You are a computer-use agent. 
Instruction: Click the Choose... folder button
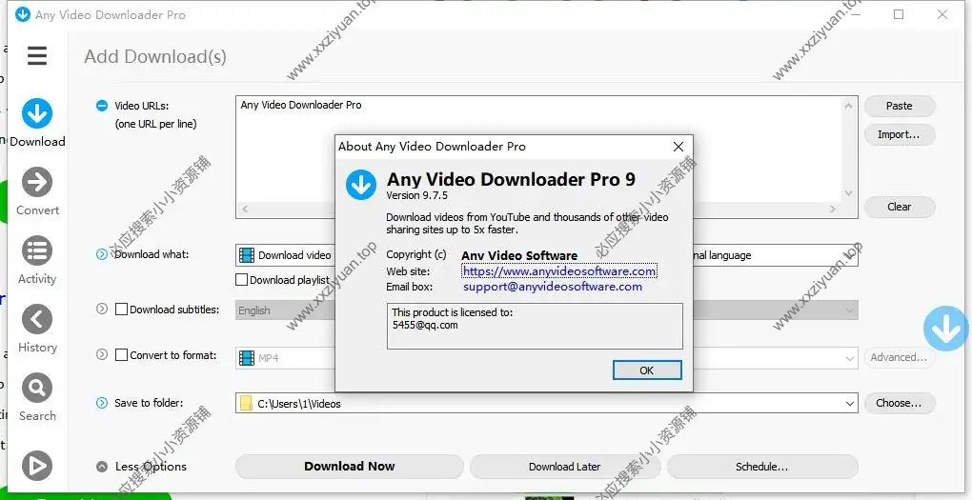click(900, 404)
